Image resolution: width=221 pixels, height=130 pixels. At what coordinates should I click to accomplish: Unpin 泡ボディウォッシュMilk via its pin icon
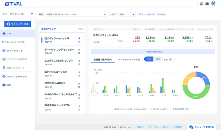(79, 38)
